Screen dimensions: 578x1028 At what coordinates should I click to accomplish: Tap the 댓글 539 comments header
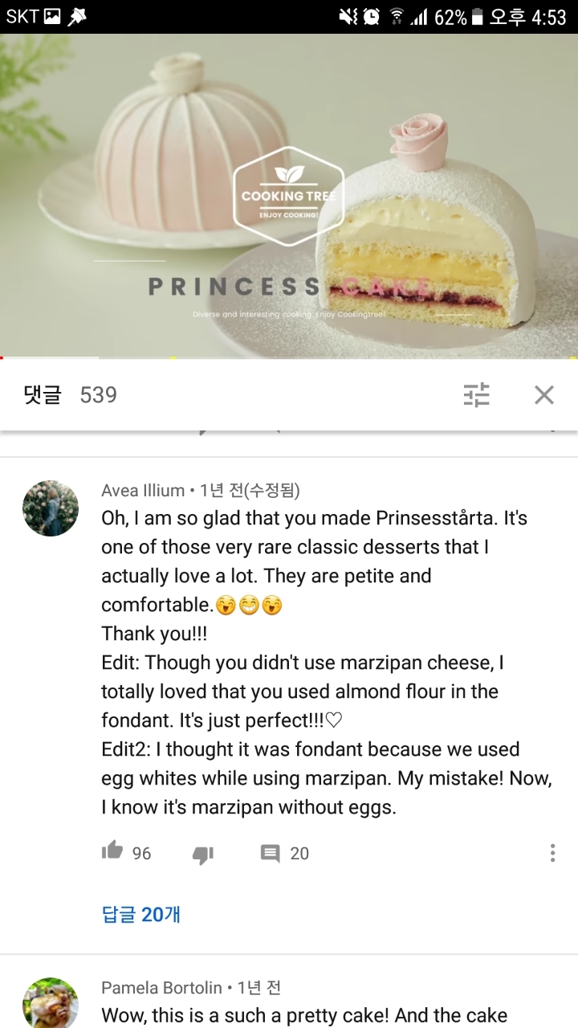click(71, 394)
